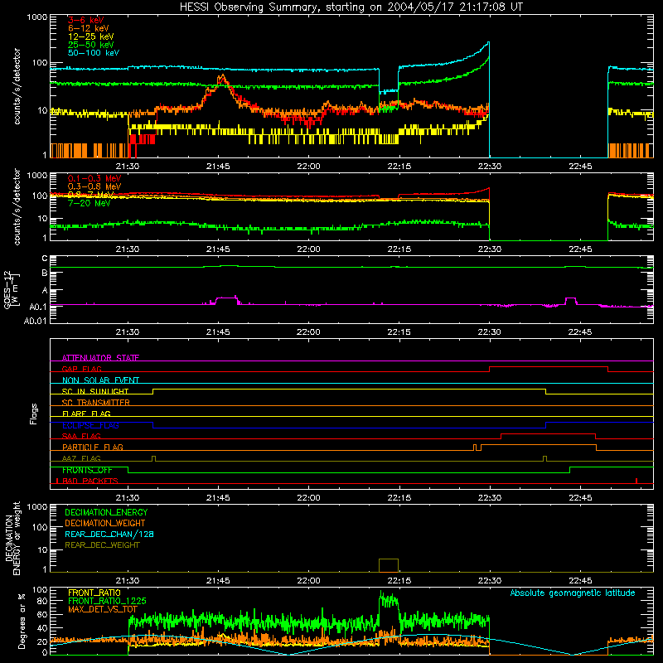
Task: Click the HESSI Observing Summary title
Action: [351, 7]
